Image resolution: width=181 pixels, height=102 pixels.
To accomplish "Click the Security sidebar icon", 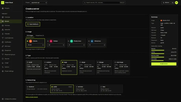I will pyautogui.click(x=3, y=59).
